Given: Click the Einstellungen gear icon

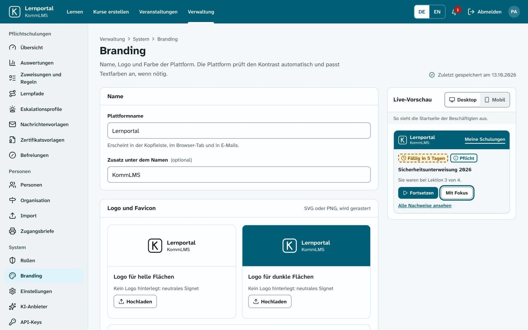Looking at the screenshot, I should (12, 291).
